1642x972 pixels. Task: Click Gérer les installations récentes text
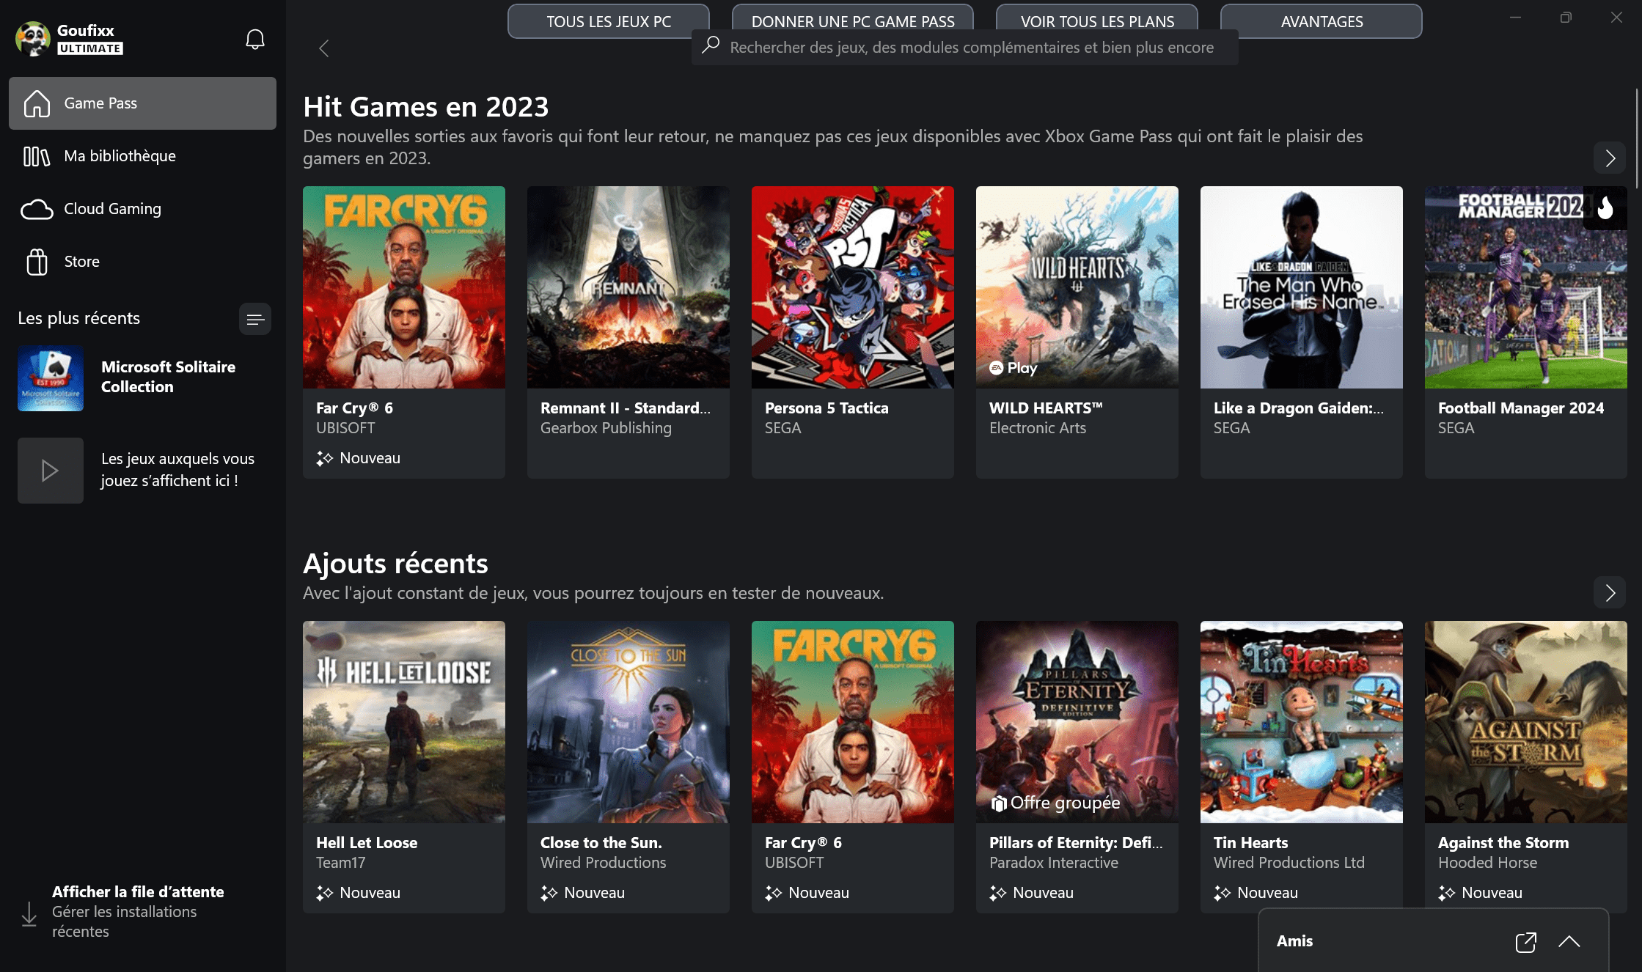pyautogui.click(x=125, y=921)
